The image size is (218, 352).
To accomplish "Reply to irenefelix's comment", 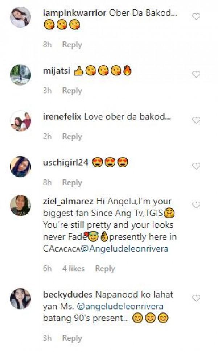I will 72,137.
